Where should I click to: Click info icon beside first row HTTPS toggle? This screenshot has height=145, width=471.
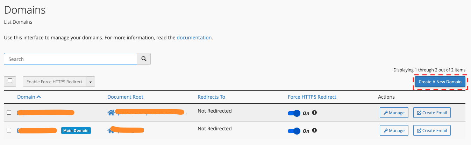(x=314, y=113)
